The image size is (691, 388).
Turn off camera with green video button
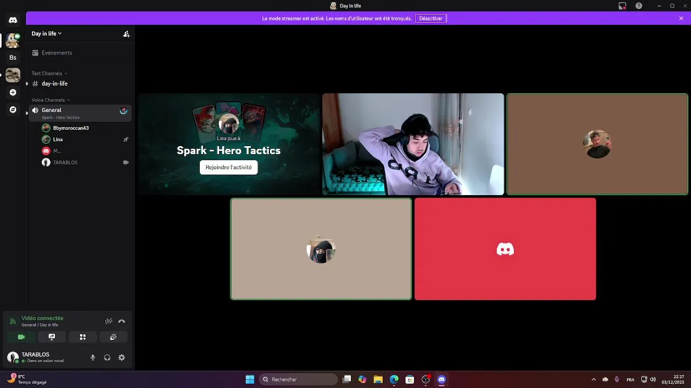click(22, 337)
